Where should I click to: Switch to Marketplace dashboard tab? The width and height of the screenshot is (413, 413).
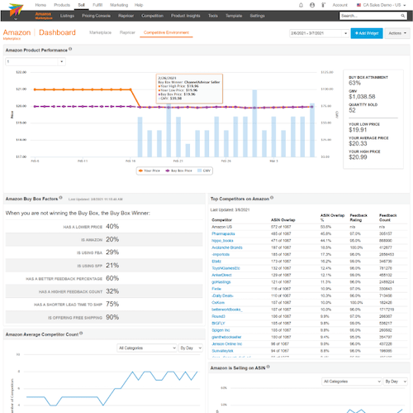(100, 32)
